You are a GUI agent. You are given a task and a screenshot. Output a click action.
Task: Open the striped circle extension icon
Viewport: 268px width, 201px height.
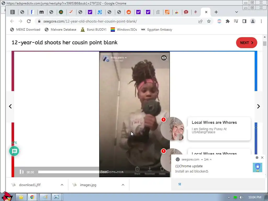[x=219, y=21]
